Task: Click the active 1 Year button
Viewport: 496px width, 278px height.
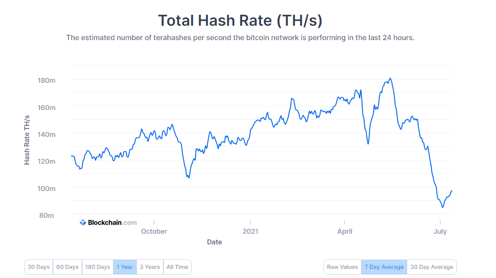Action: click(x=125, y=267)
